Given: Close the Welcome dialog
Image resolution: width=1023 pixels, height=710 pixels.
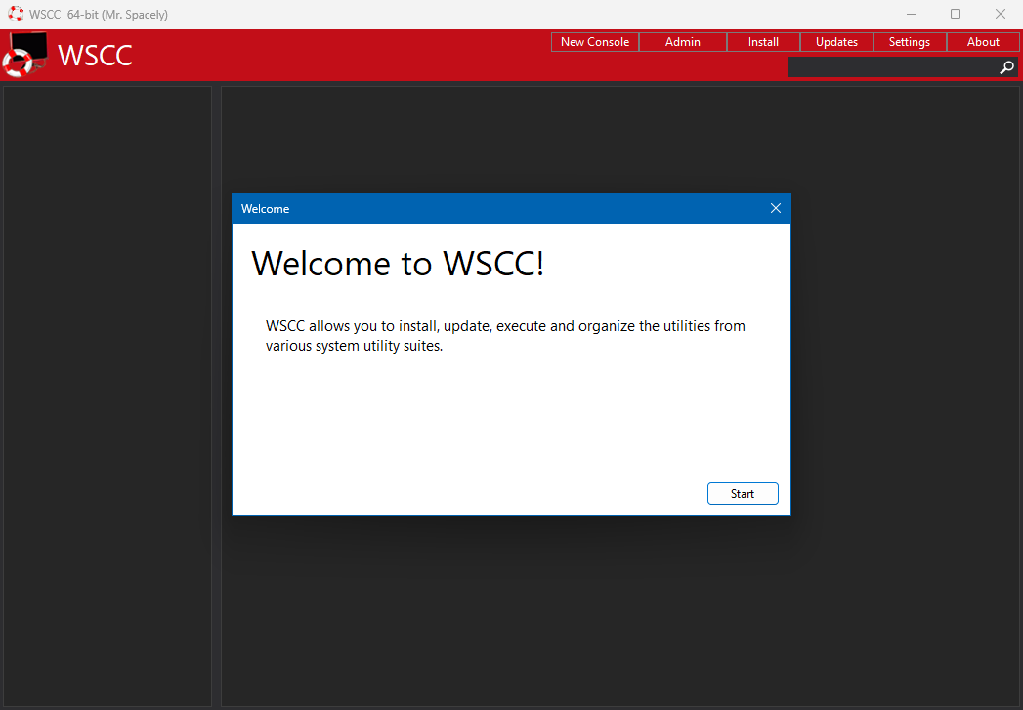Looking at the screenshot, I should (775, 208).
